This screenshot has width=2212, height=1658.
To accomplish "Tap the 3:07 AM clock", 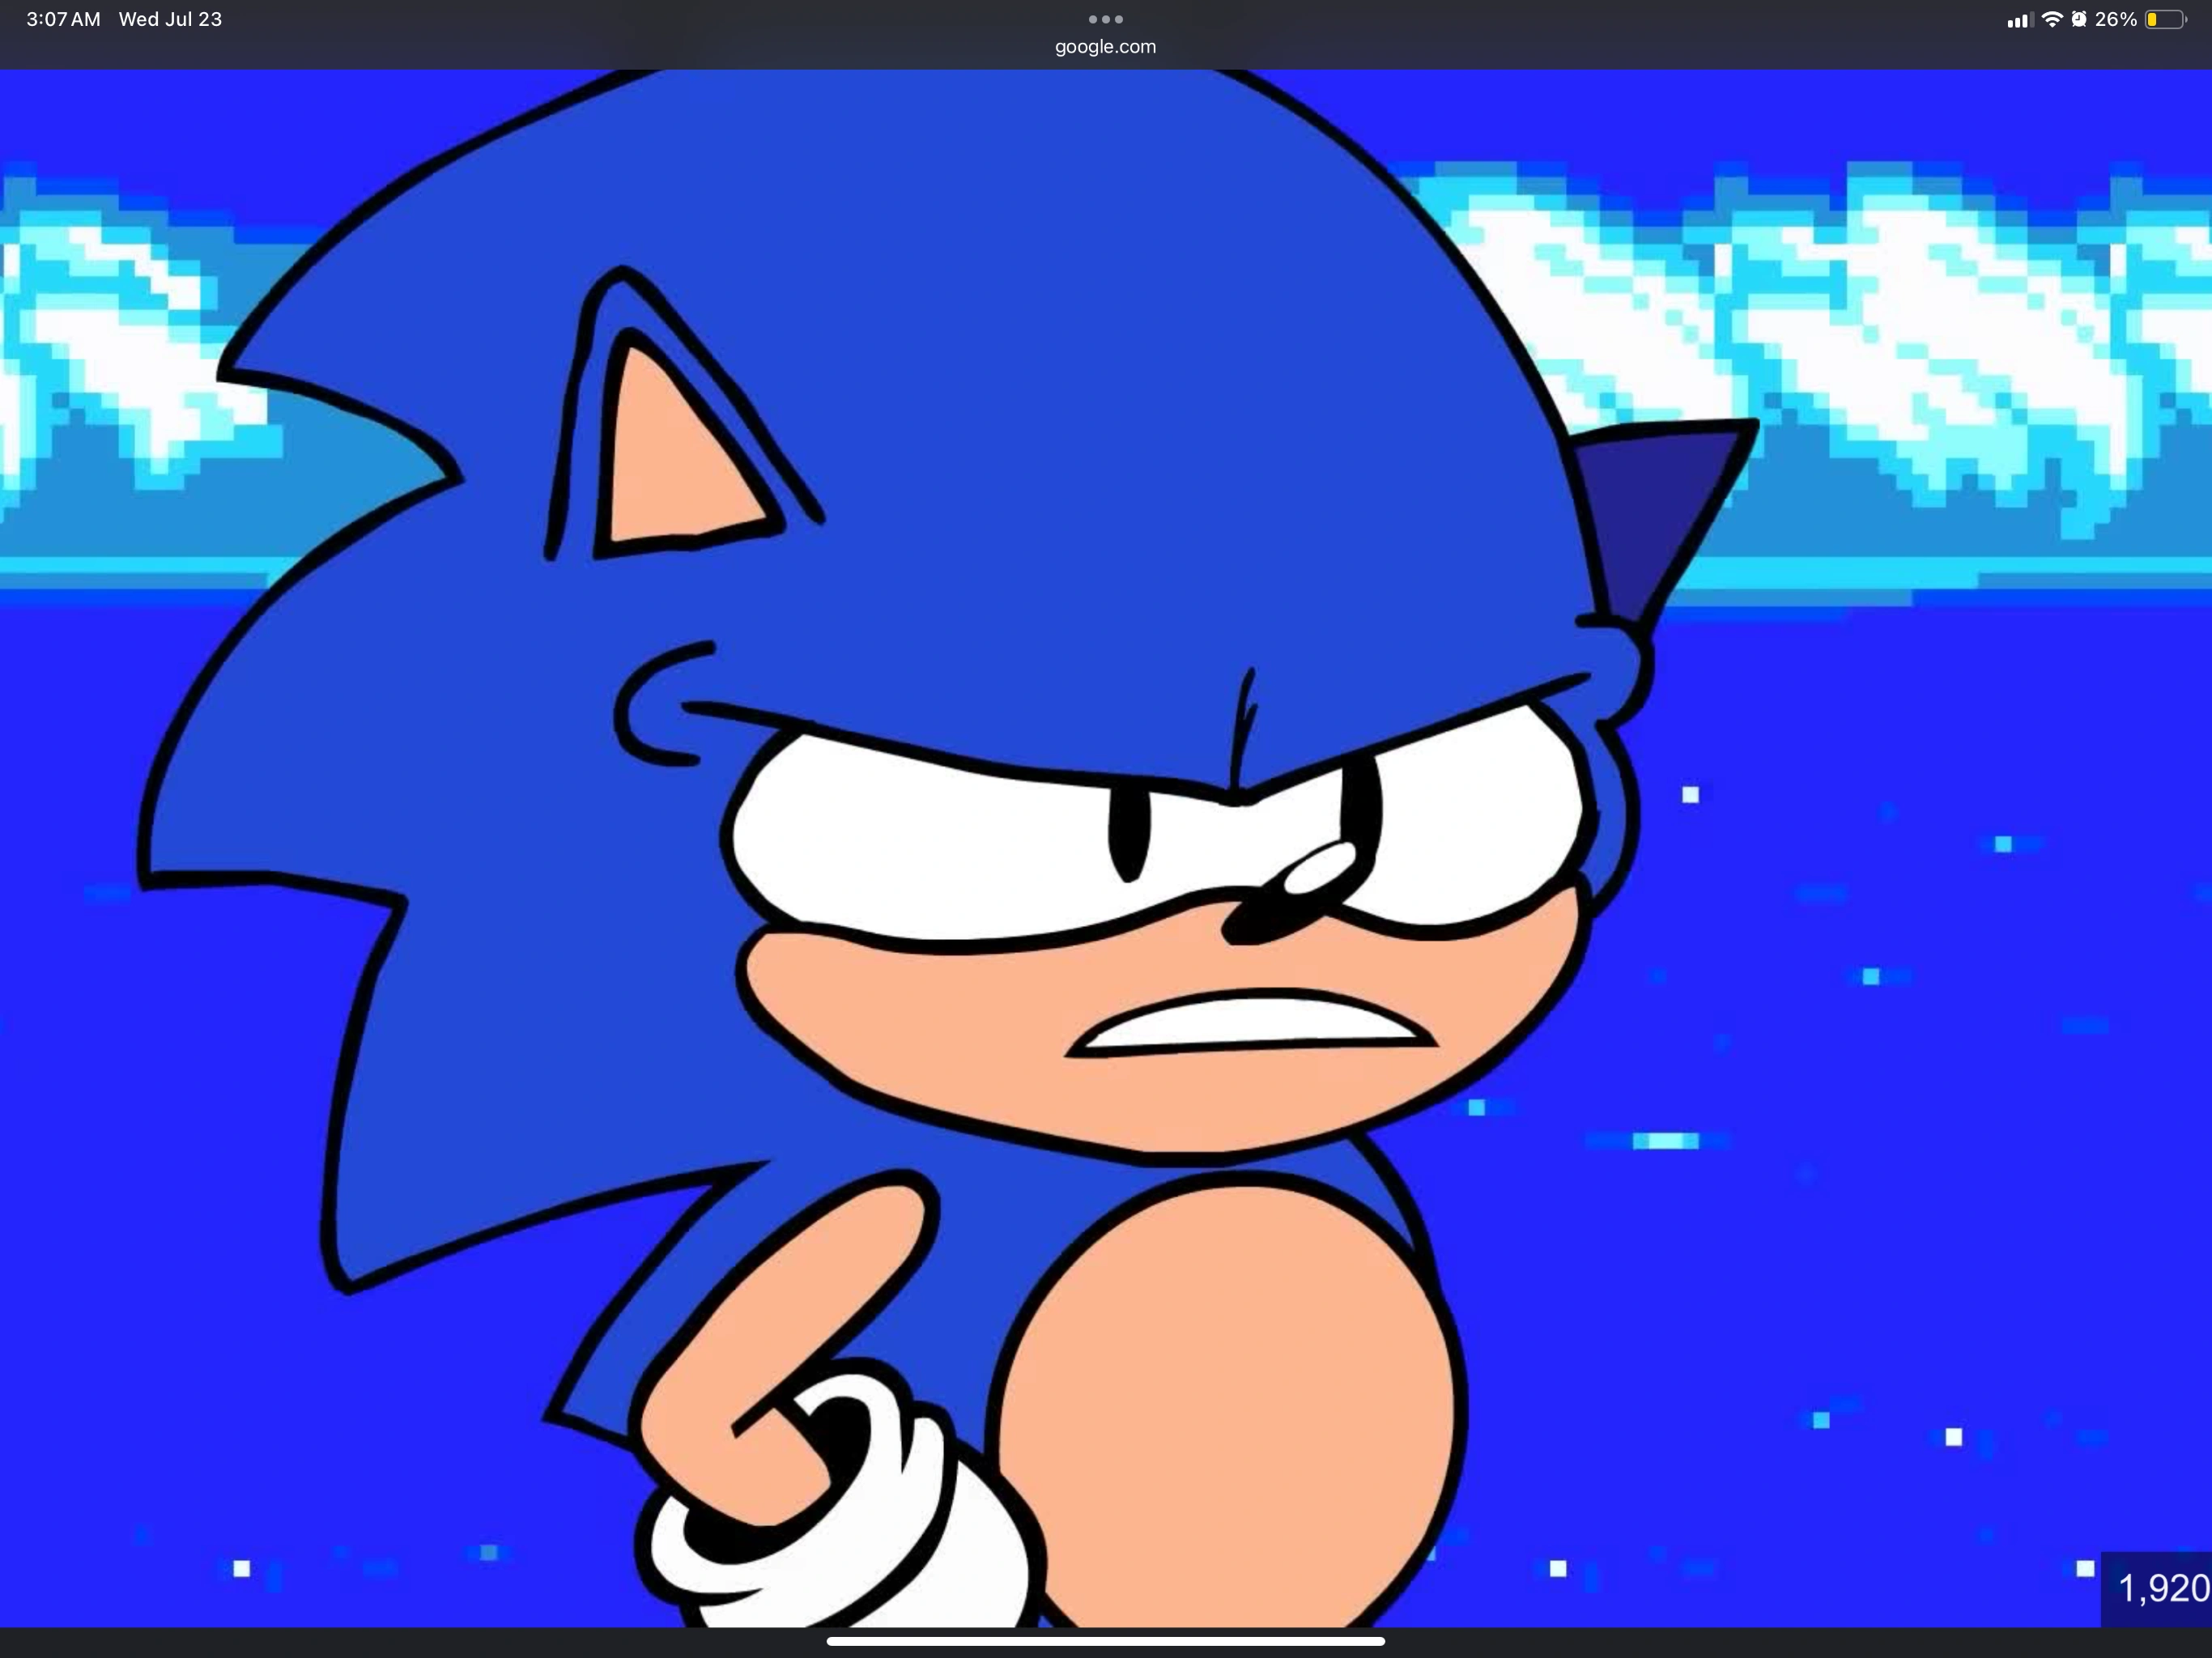I will click(x=63, y=19).
